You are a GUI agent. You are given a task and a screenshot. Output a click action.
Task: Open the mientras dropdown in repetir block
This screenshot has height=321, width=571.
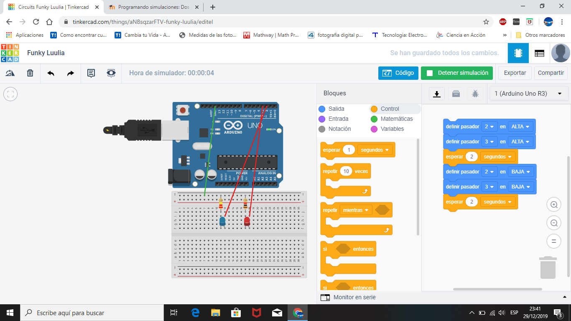click(356, 210)
